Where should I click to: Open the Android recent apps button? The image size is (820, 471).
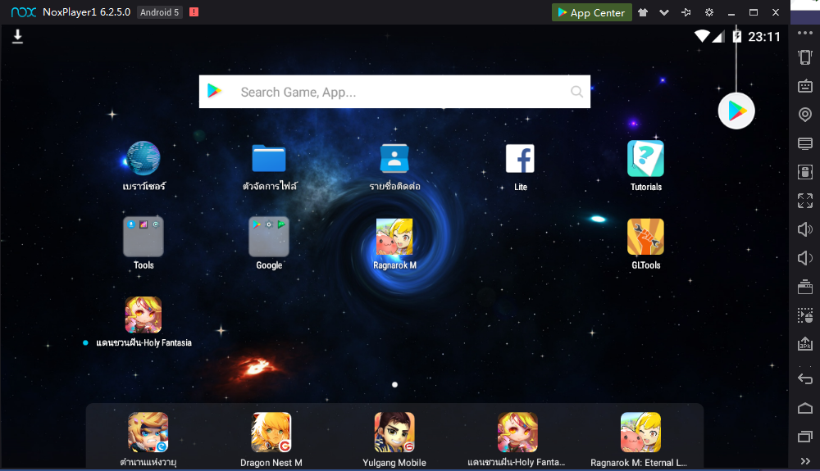click(x=805, y=436)
